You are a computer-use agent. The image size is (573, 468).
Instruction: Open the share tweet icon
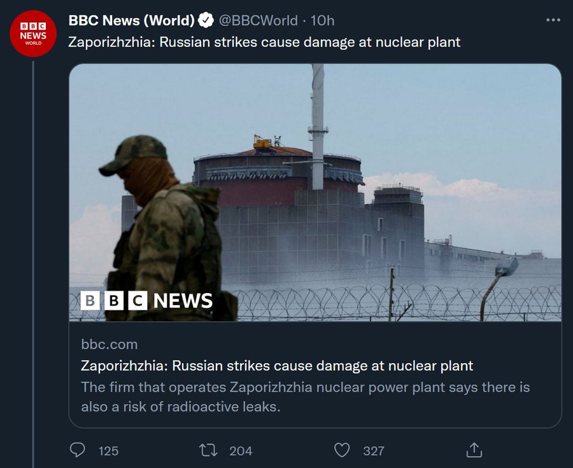[x=474, y=450]
